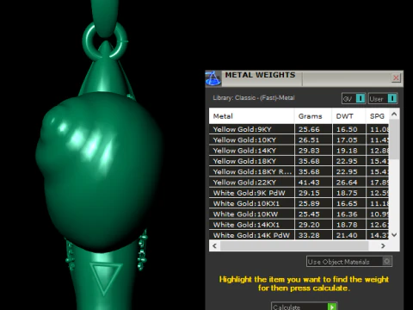Click grams value 26.51
Image resolution: width=413 pixels, height=310 pixels.
pyautogui.click(x=309, y=140)
